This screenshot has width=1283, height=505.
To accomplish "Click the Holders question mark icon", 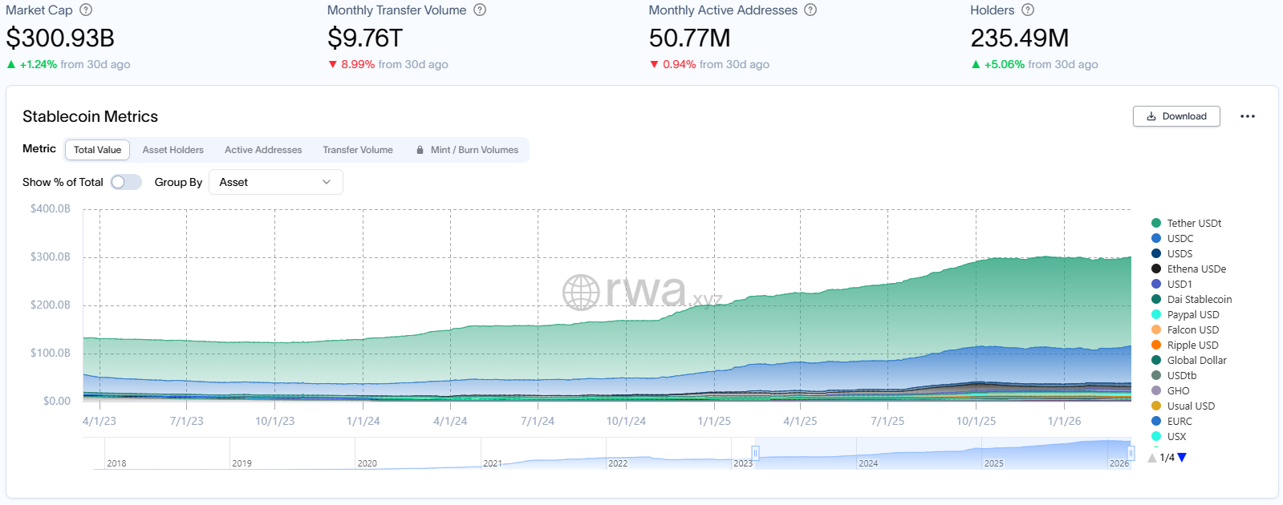I will click(x=1028, y=10).
